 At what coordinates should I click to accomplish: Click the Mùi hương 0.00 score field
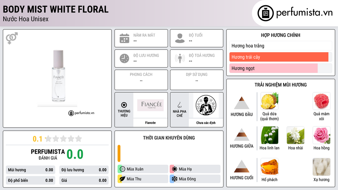pos(30,170)
